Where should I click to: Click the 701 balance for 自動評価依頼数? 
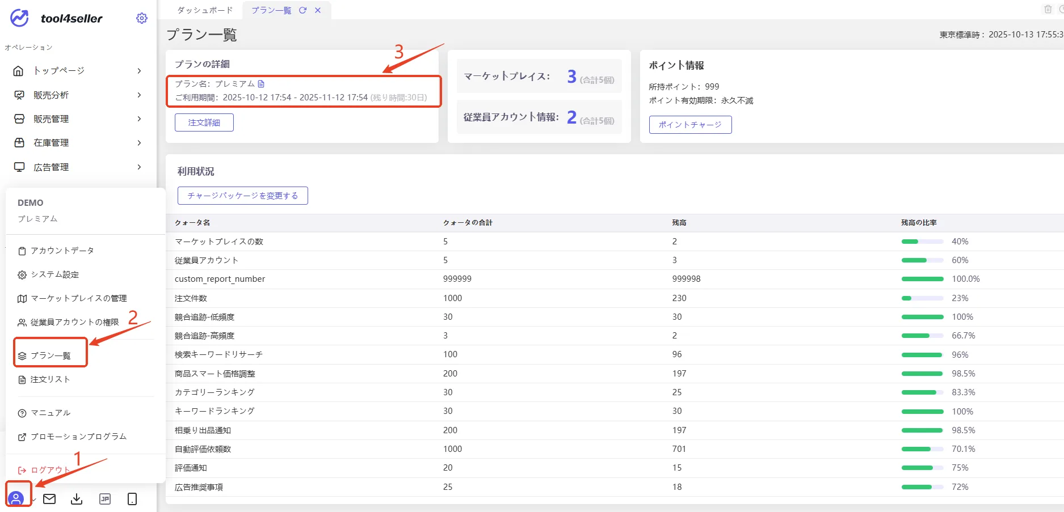[x=679, y=449]
